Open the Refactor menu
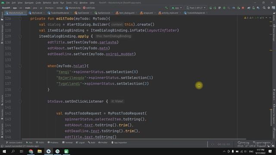Viewport: 276px width, 155px height. click(47, 3)
